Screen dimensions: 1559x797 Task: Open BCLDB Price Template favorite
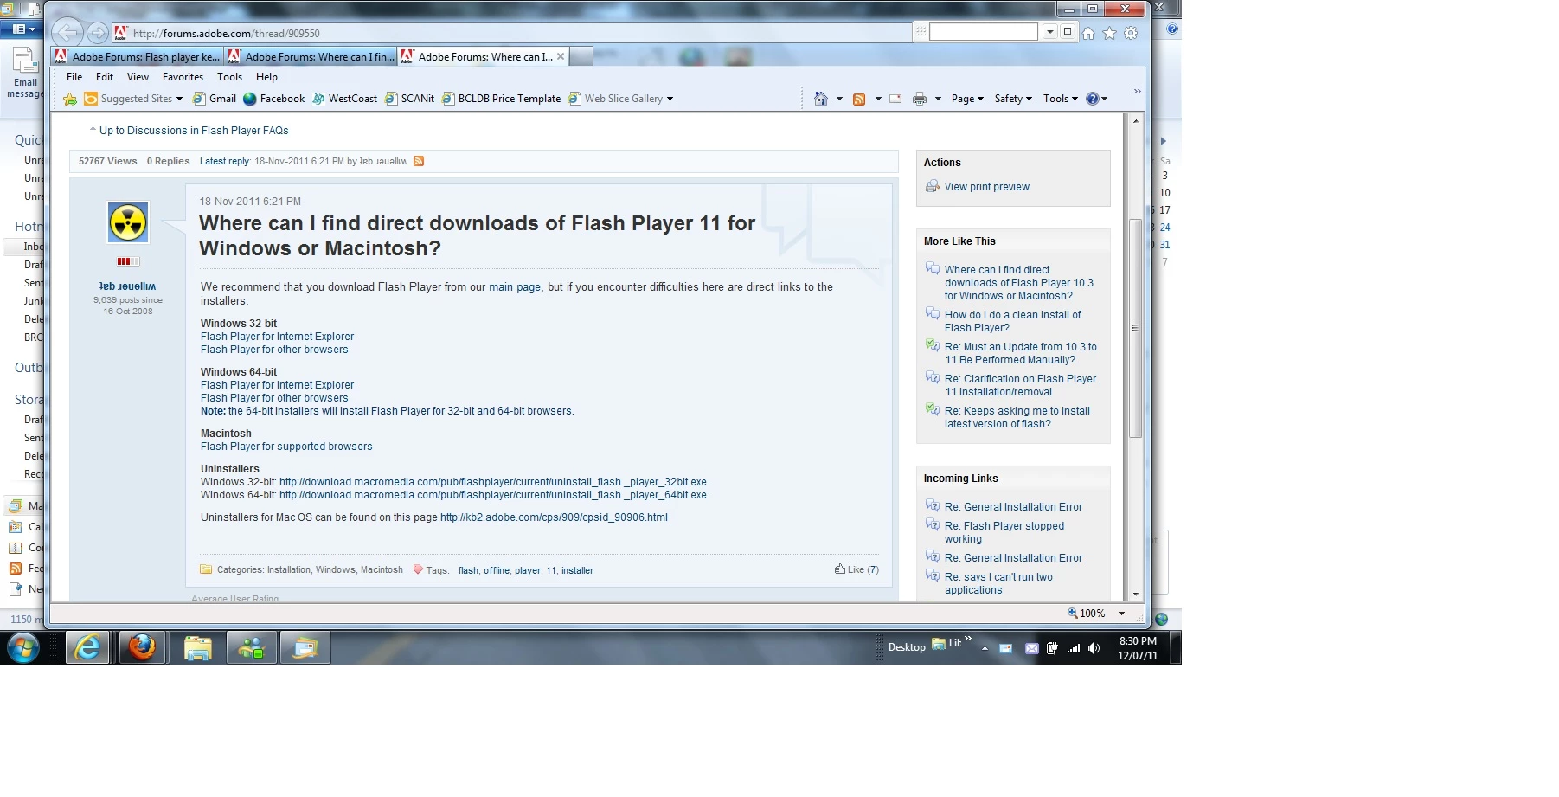501,99
